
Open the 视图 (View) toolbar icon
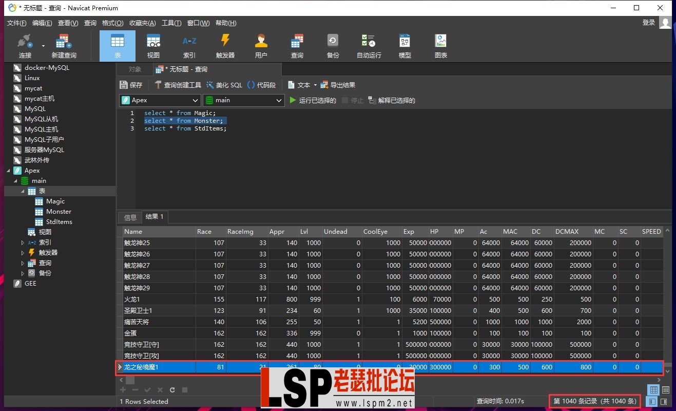point(153,46)
